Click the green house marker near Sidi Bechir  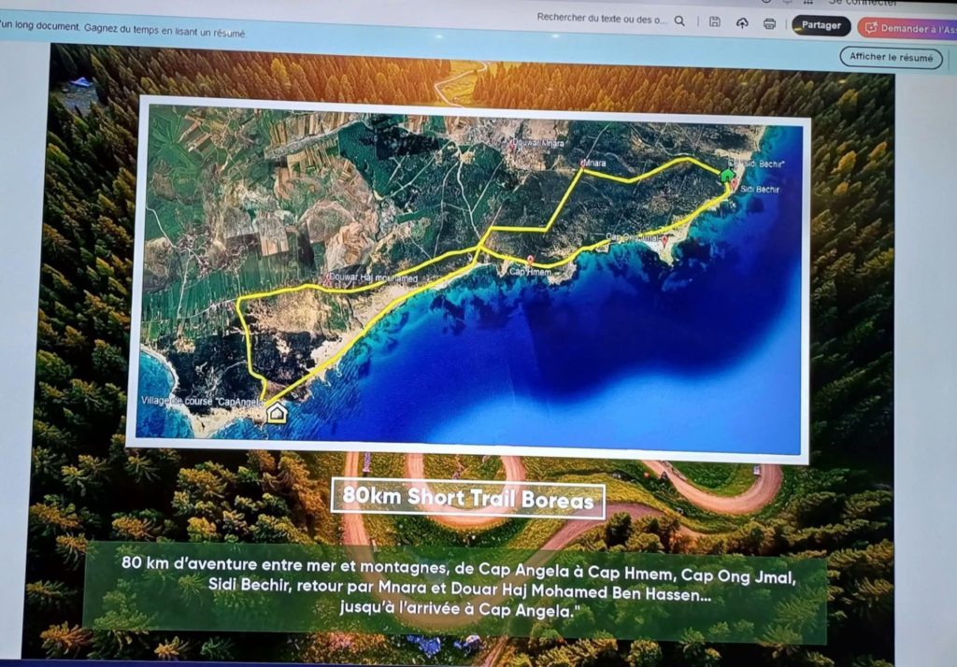(727, 175)
